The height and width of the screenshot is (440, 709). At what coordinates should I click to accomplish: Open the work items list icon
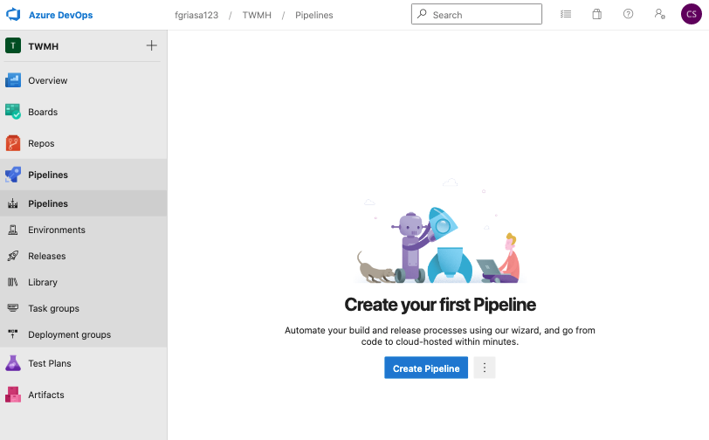click(566, 15)
